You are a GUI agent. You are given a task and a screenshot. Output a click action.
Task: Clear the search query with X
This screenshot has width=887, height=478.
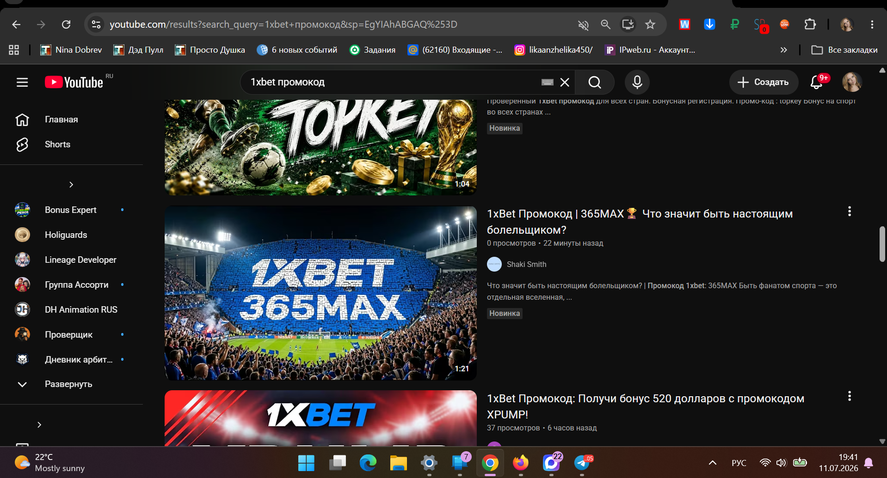pos(565,82)
